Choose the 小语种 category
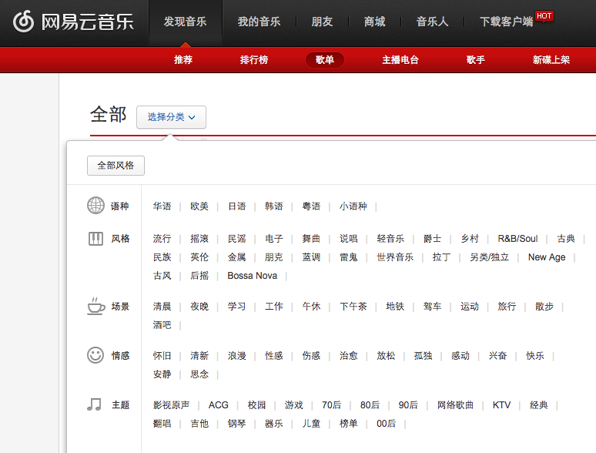596x453 pixels. point(353,206)
